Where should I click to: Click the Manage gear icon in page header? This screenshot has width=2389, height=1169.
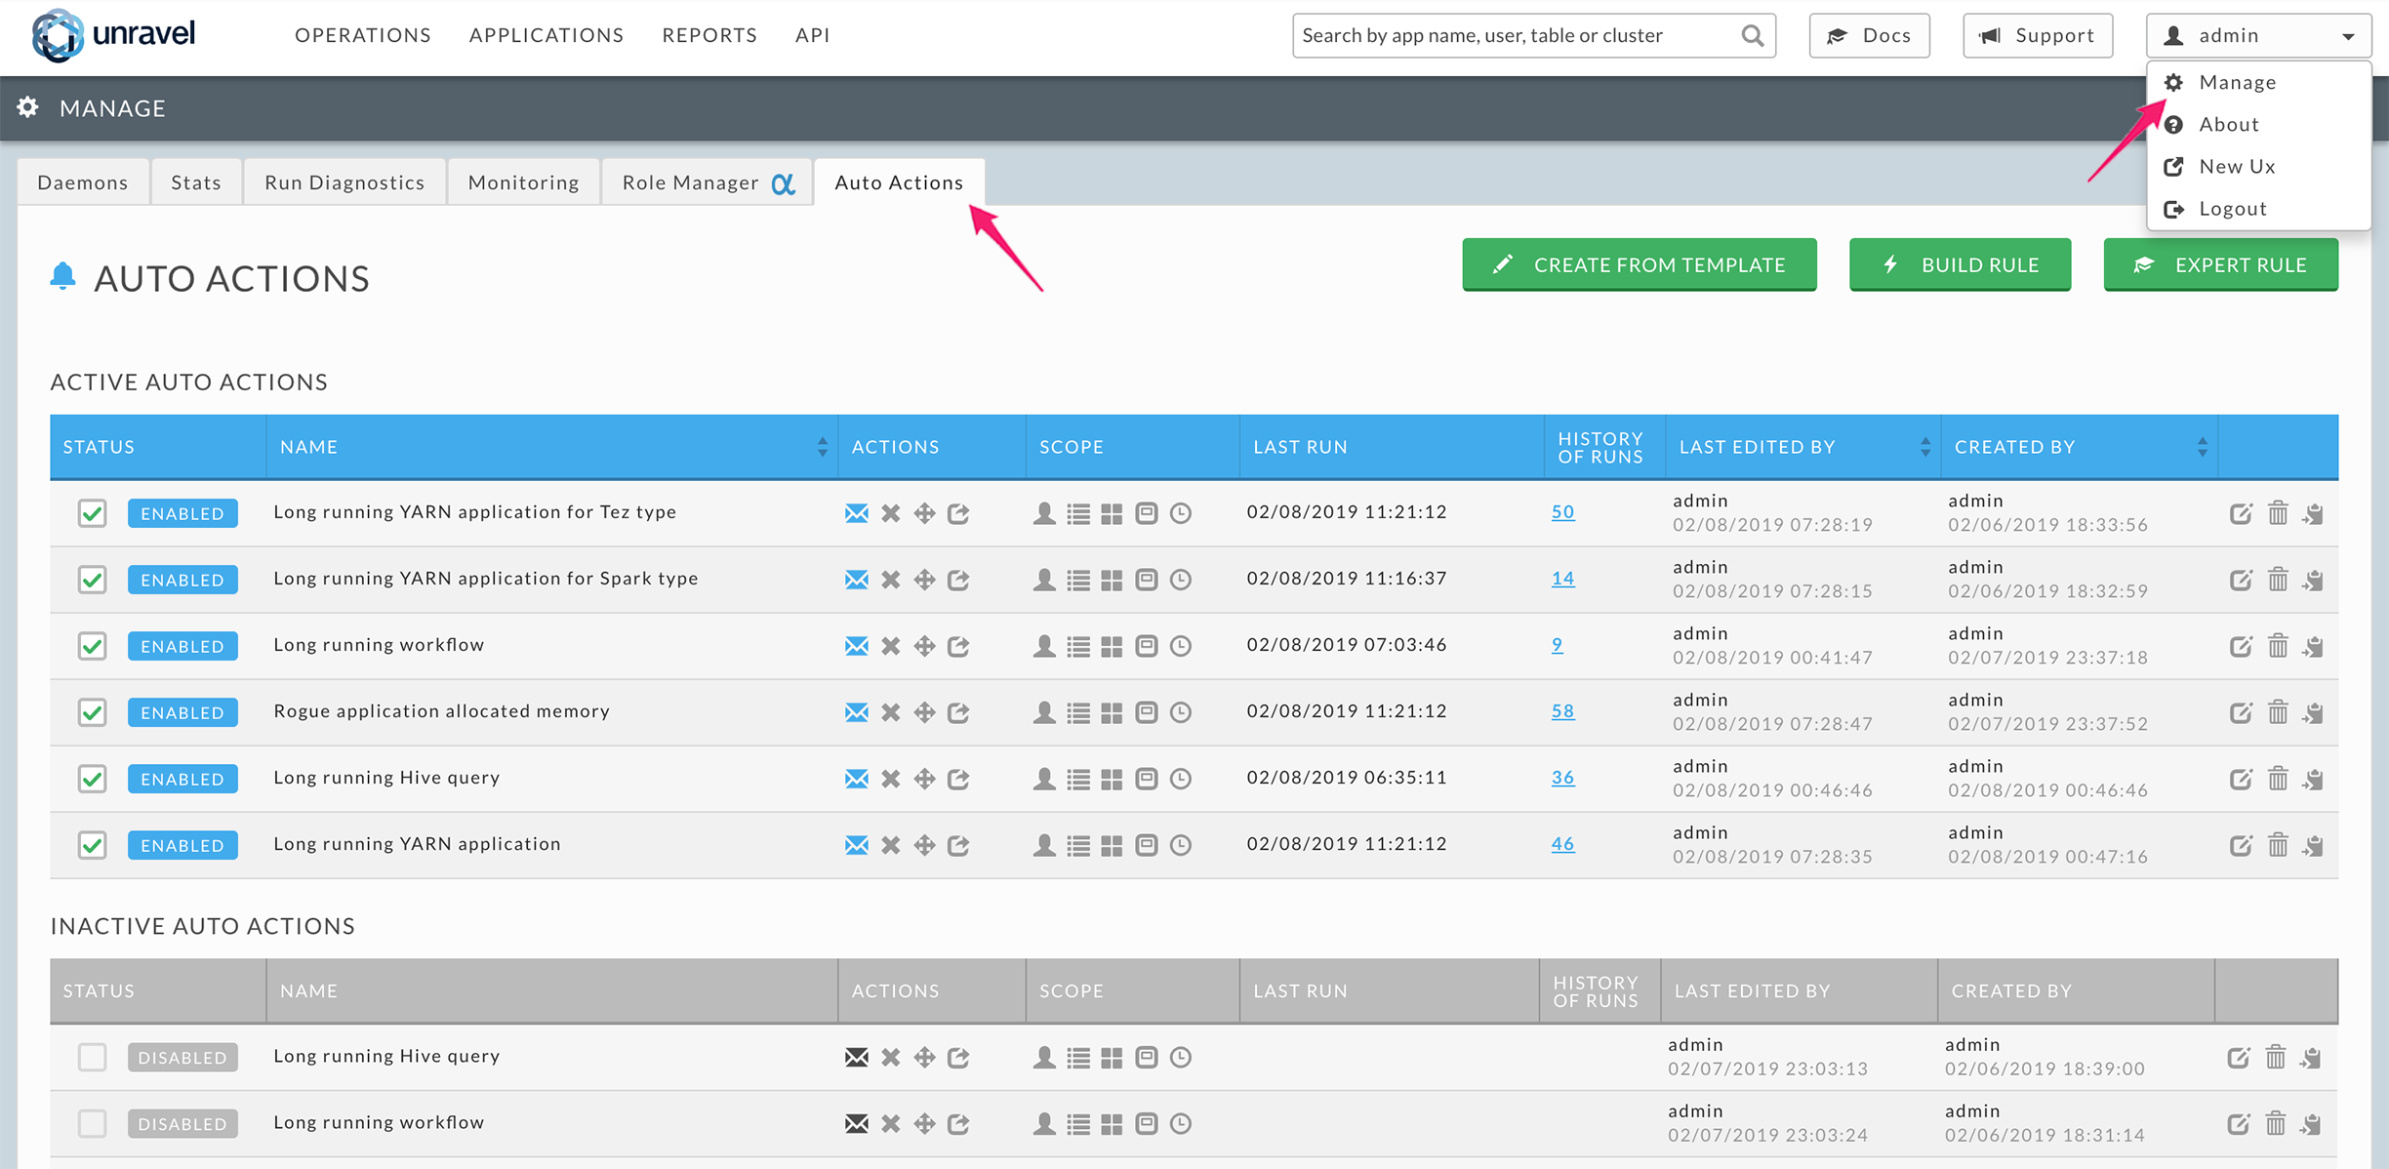pos(27,107)
